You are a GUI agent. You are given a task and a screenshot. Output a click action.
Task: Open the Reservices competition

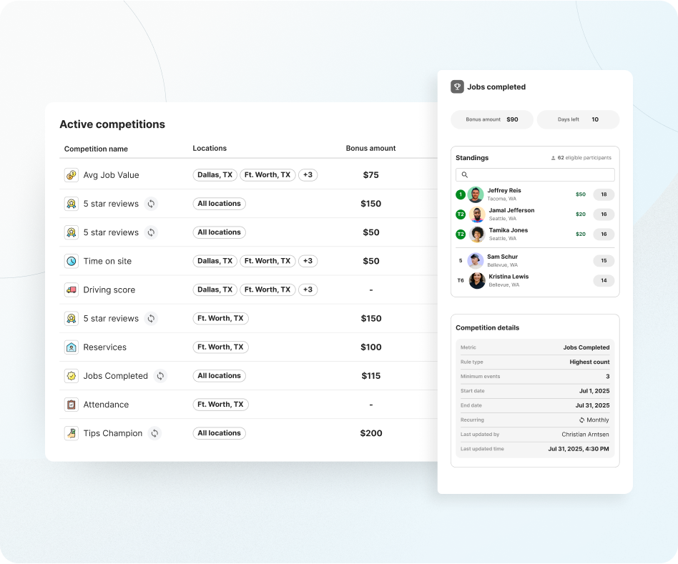[x=105, y=347]
